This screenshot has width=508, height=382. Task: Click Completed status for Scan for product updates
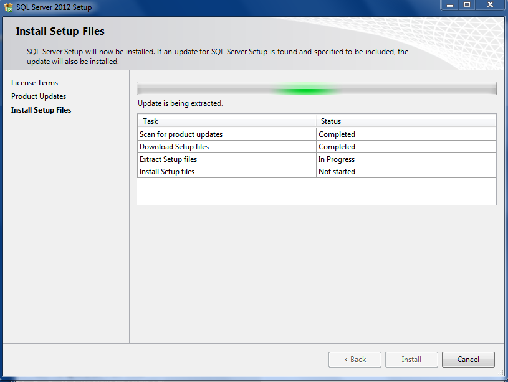[x=406, y=134]
